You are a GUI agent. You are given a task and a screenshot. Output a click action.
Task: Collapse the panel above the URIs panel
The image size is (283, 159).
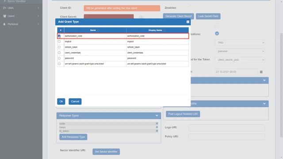click(264, 80)
